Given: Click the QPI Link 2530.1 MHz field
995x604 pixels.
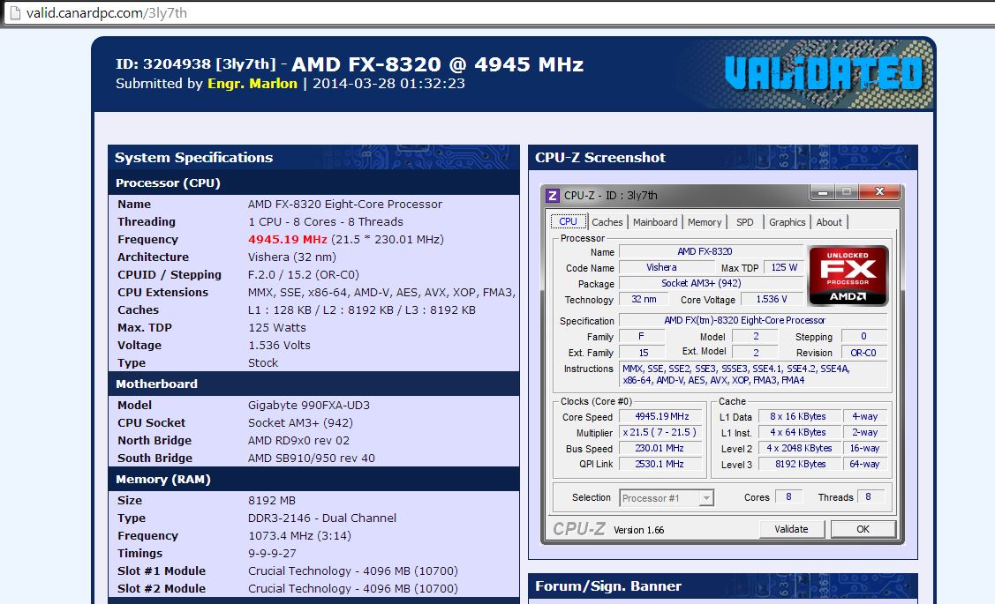Looking at the screenshot, I should [660, 464].
